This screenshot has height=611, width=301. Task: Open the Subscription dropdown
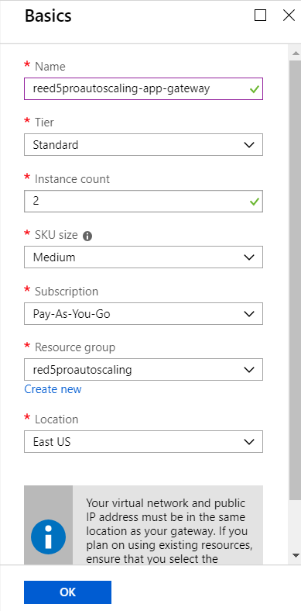click(x=143, y=314)
